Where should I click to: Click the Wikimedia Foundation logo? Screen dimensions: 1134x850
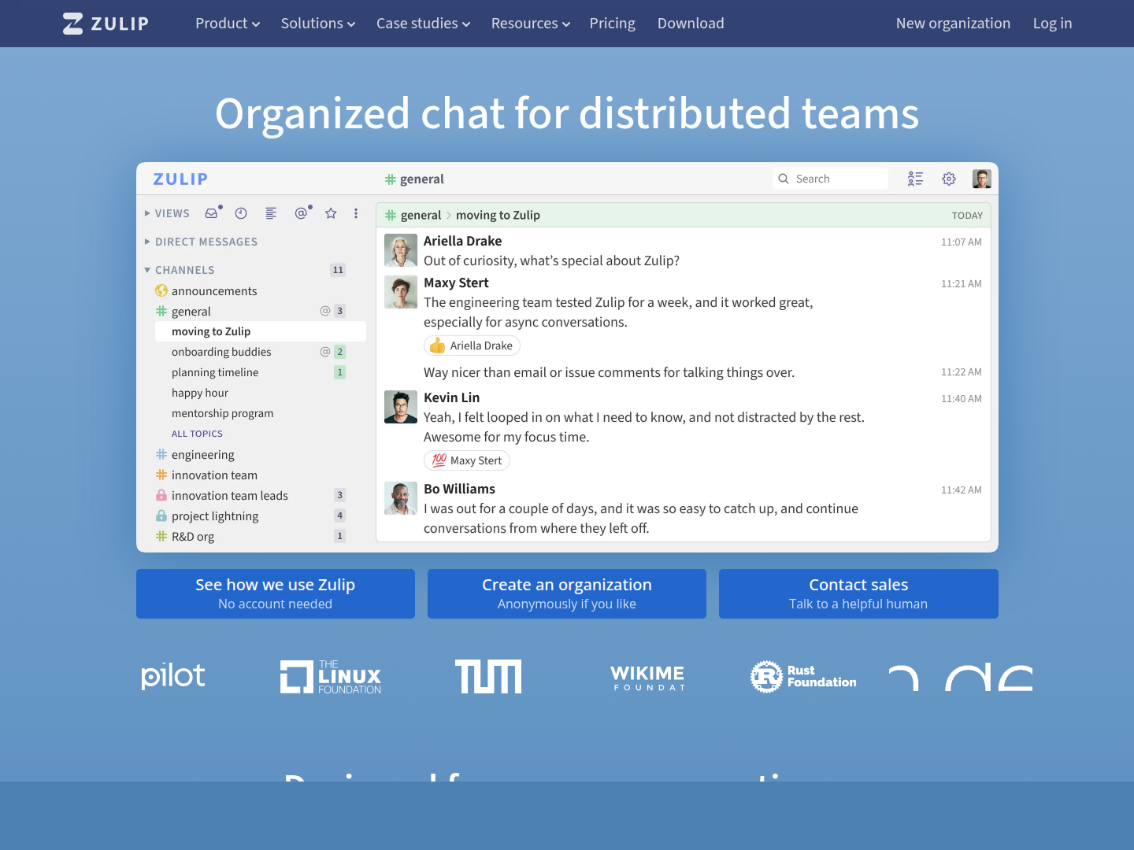647,677
